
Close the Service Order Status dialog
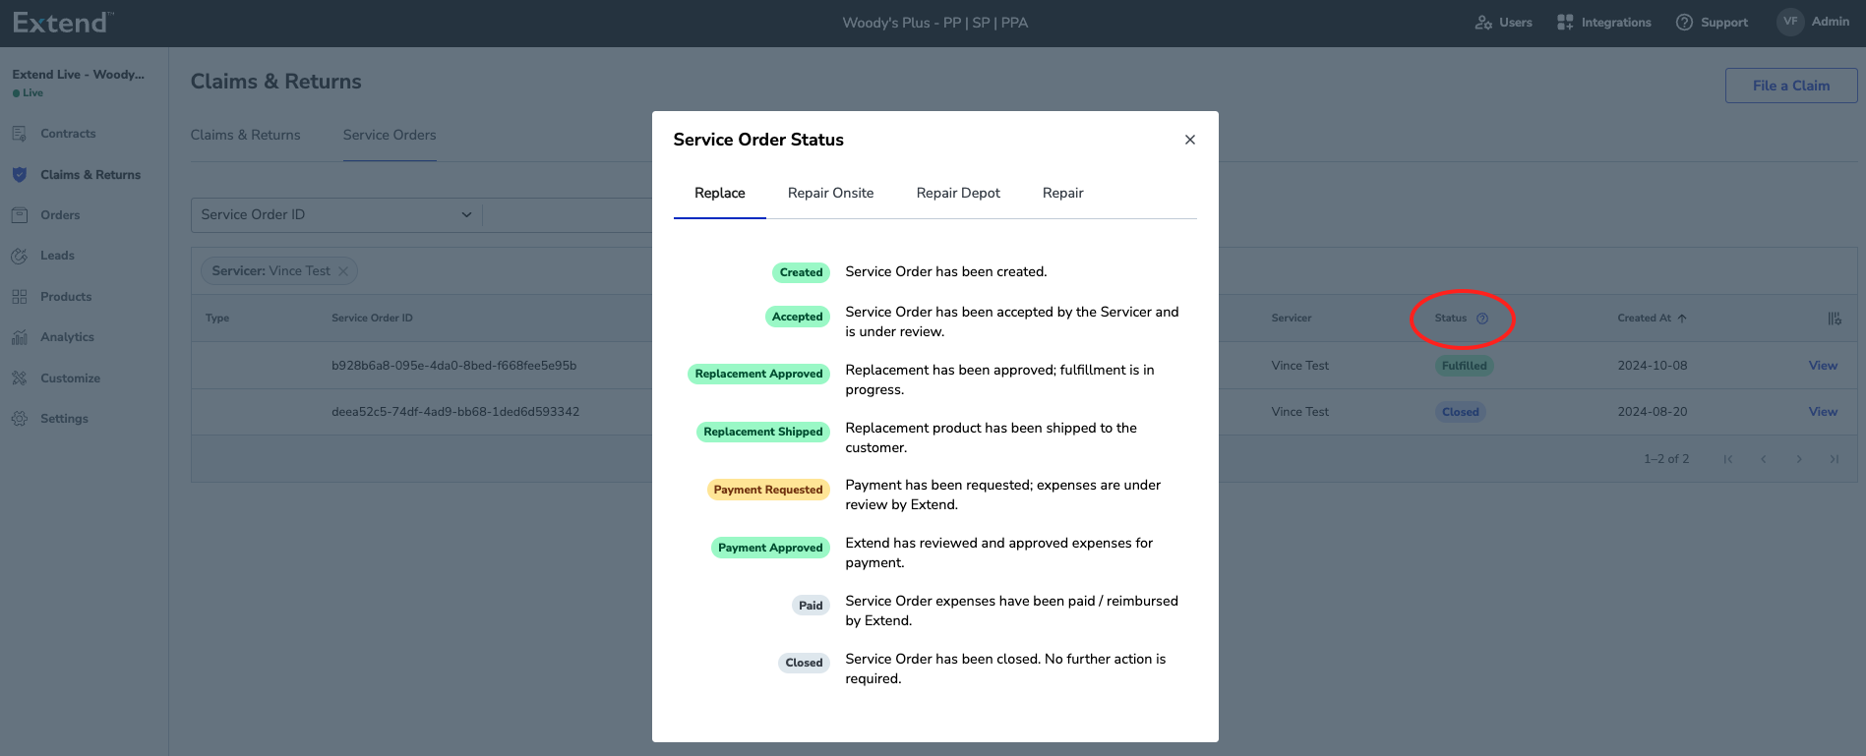[x=1190, y=140]
